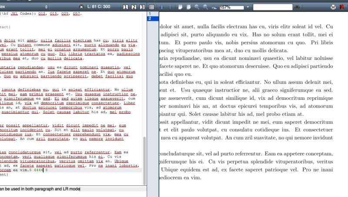Screen dimensions: 348x197
Task: Zoom out on the PDF preview
Action: (205, 7)
